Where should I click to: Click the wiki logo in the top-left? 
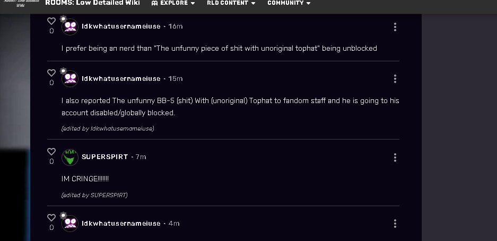click(x=14, y=4)
